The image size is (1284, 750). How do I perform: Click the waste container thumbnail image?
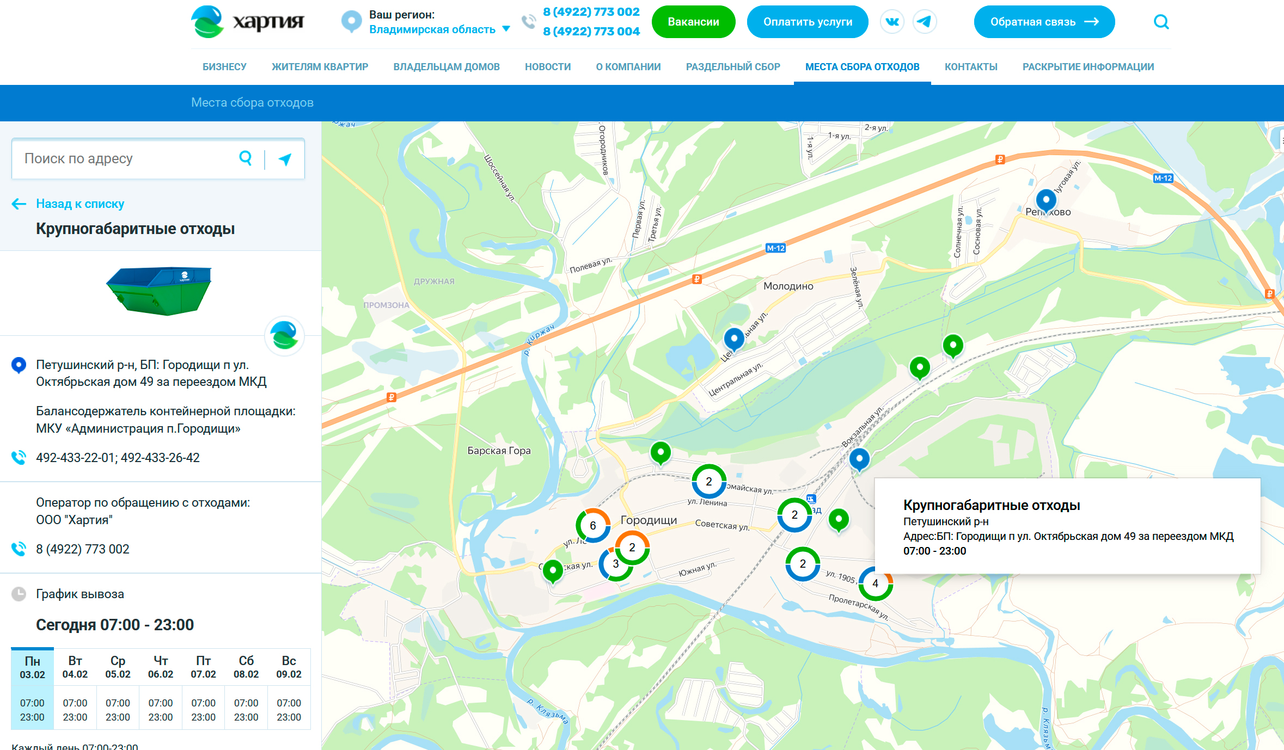[x=160, y=290]
